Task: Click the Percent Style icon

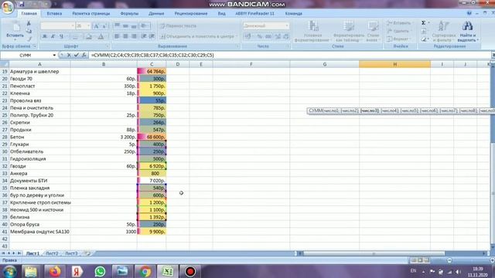Action: tap(260, 36)
